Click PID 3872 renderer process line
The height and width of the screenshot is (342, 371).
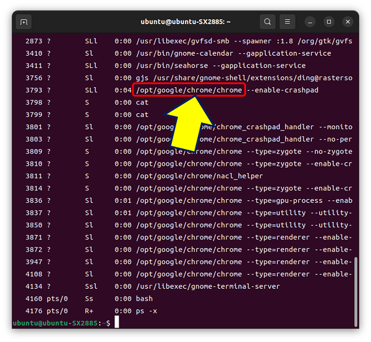tap(189, 250)
